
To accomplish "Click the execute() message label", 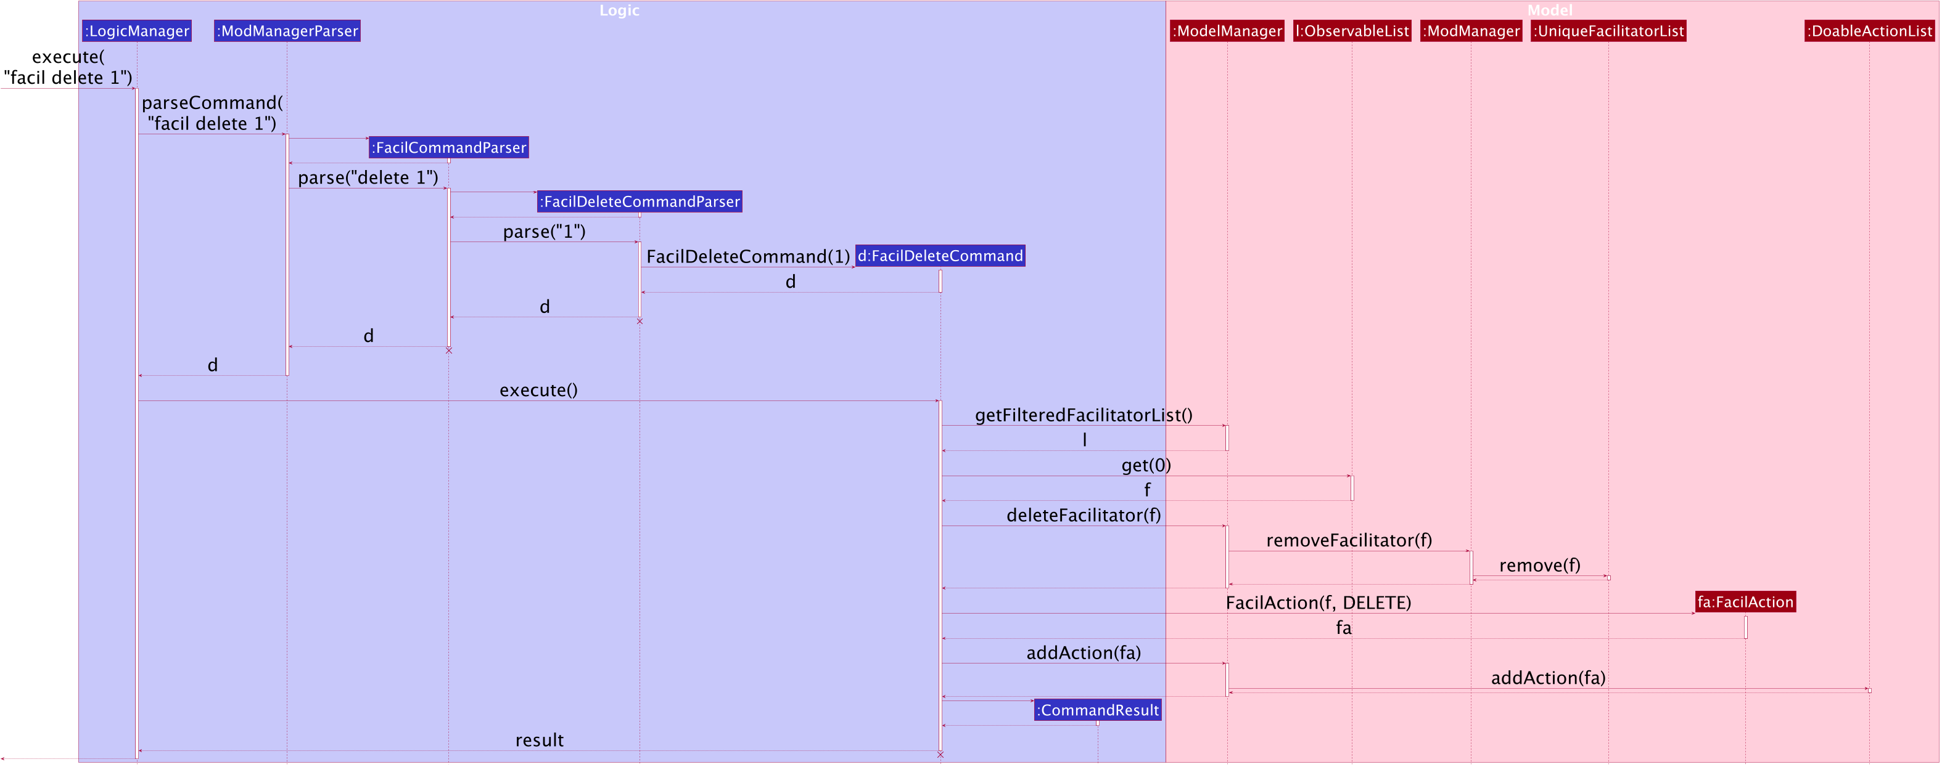I will coord(538,389).
